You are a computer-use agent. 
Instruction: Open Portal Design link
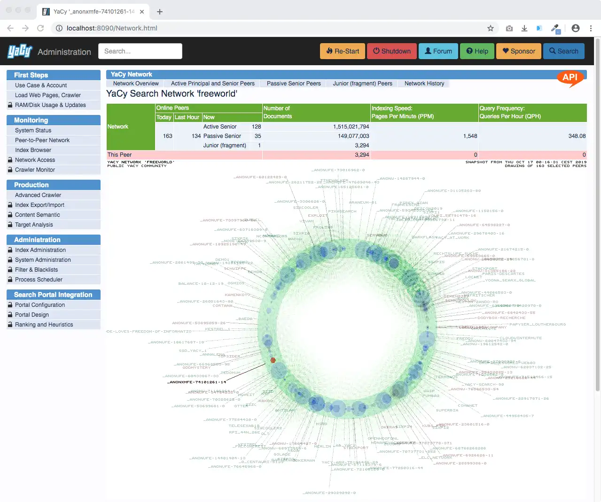[x=32, y=315]
